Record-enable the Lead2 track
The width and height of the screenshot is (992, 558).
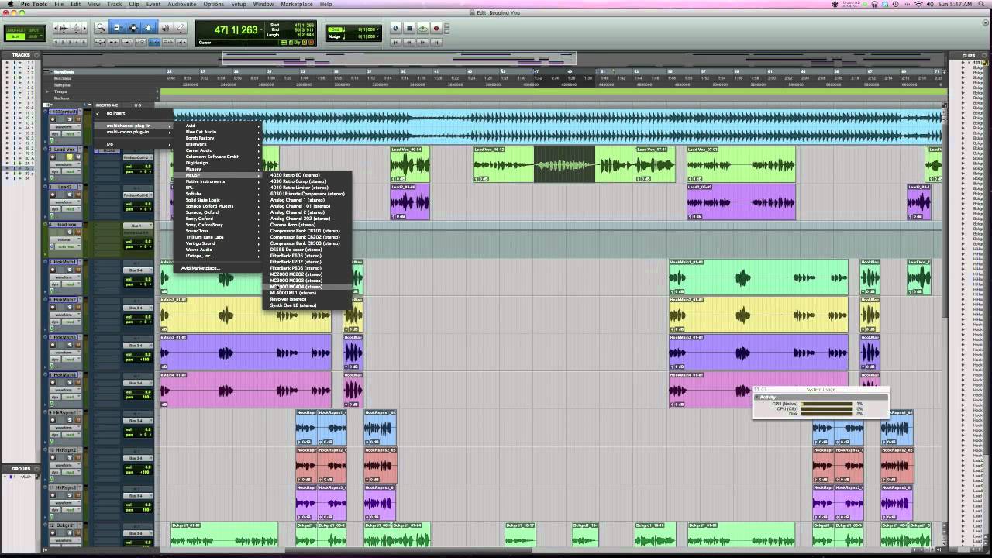click(x=53, y=195)
